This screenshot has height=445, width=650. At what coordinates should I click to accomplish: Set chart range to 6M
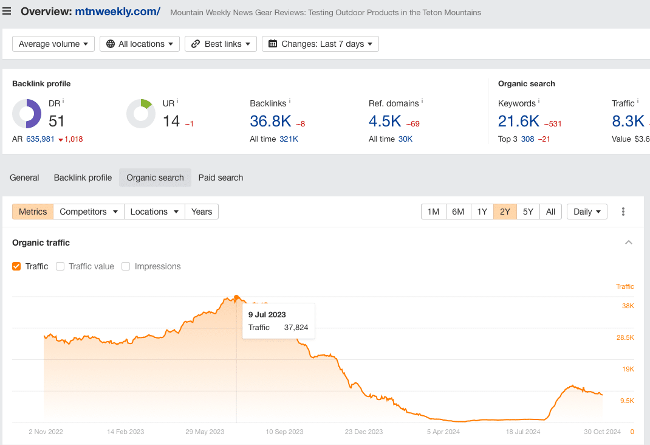(x=458, y=212)
